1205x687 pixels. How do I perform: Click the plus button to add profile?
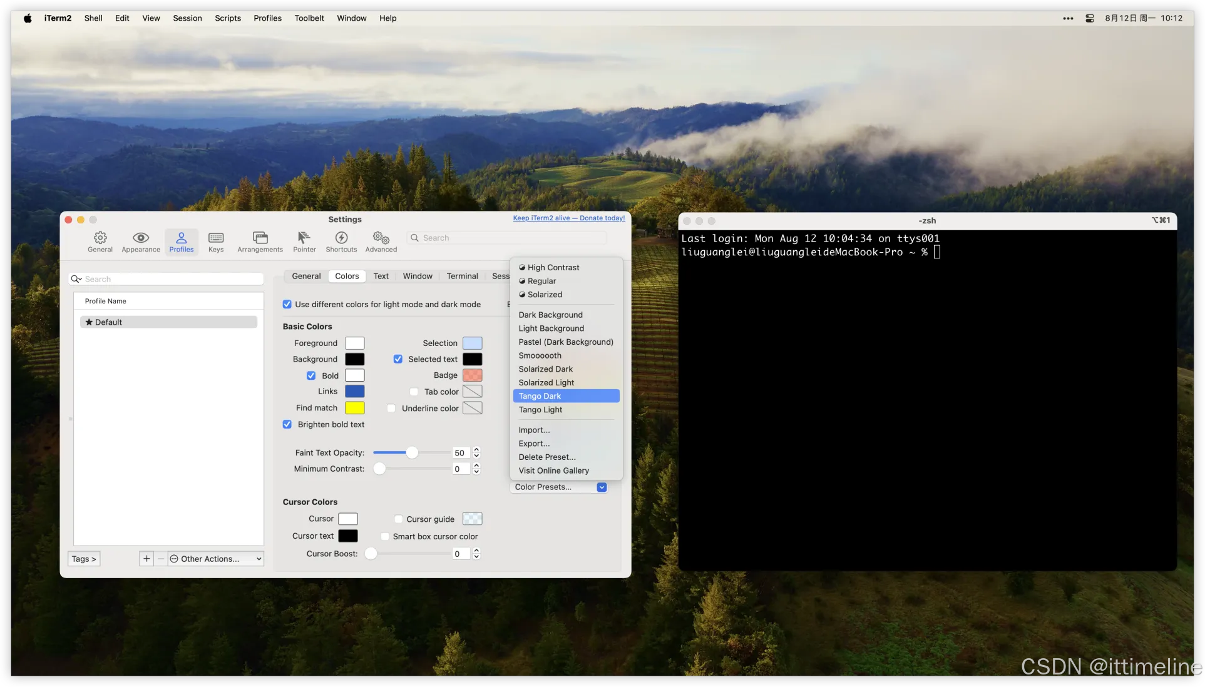coord(146,559)
